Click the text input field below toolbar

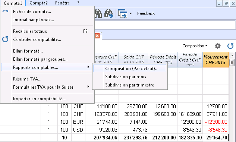pos(165,25)
